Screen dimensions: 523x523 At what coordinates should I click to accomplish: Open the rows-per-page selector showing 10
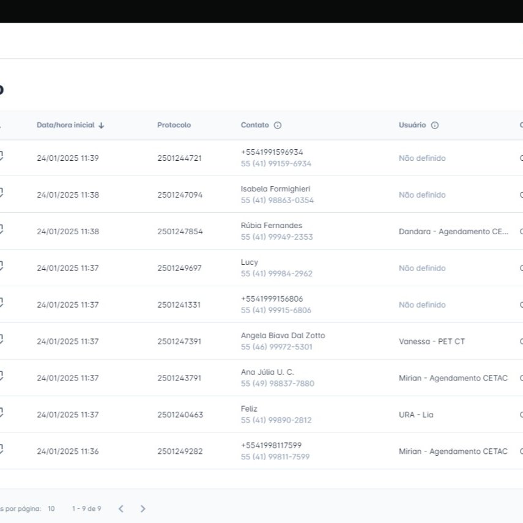click(51, 509)
